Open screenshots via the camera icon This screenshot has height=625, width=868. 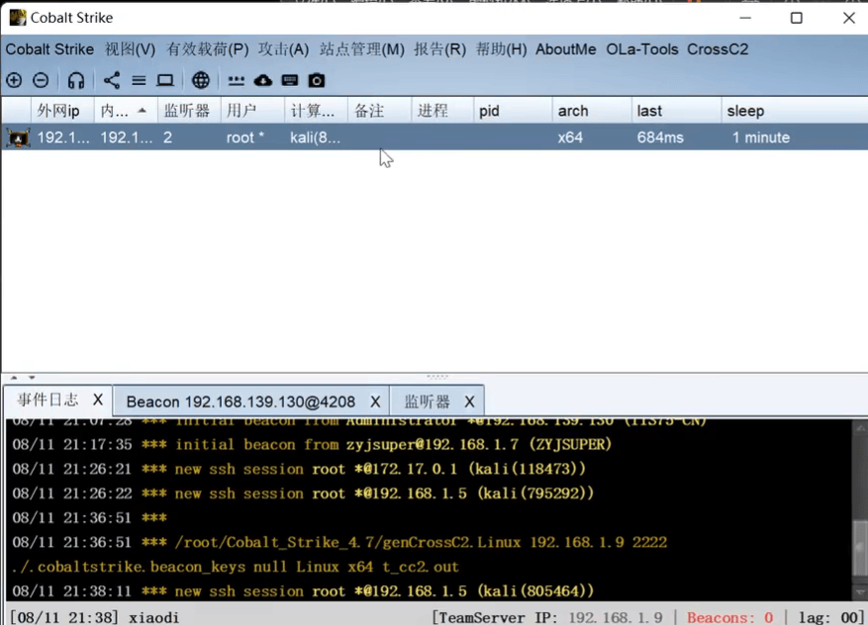pyautogui.click(x=317, y=81)
